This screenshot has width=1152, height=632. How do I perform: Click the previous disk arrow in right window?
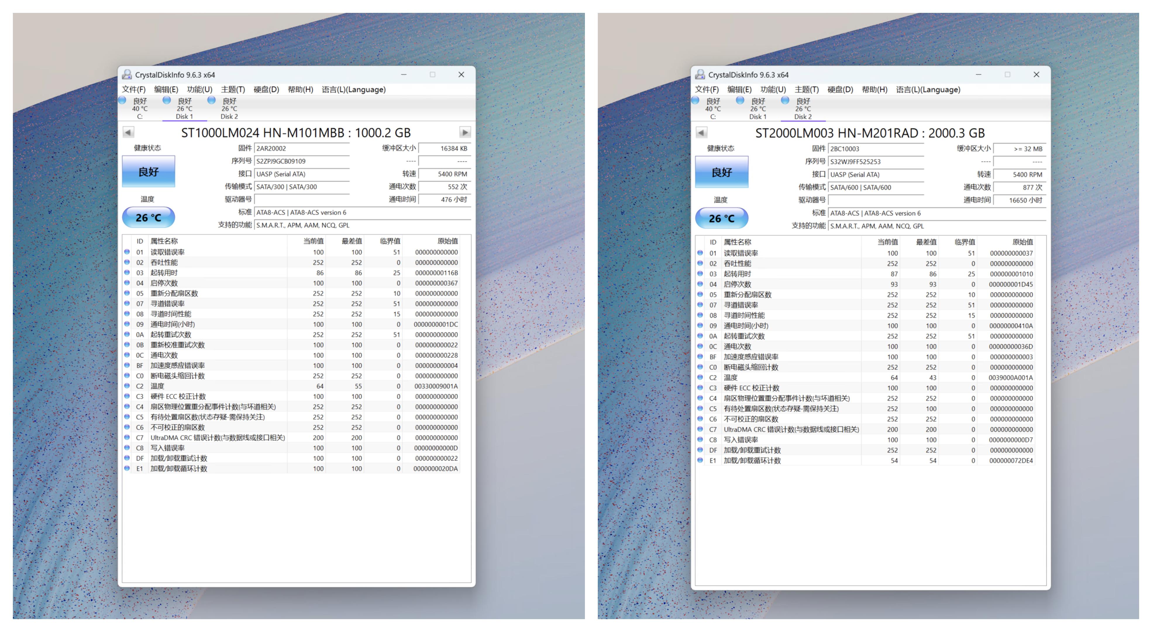pos(701,133)
